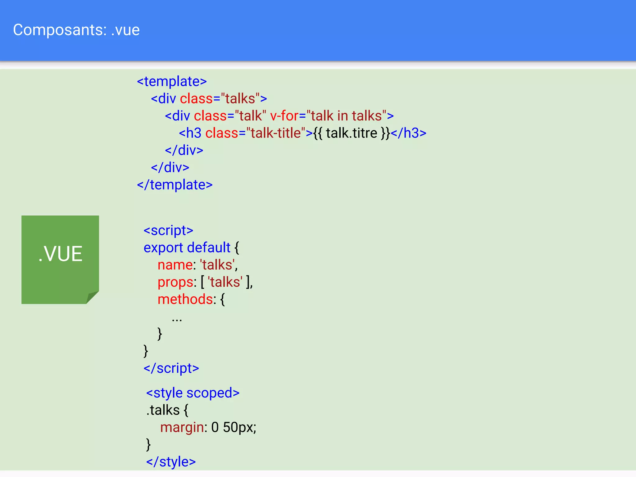This screenshot has height=477, width=636.
Task: Click the <style scoped> tag
Action: (x=193, y=393)
